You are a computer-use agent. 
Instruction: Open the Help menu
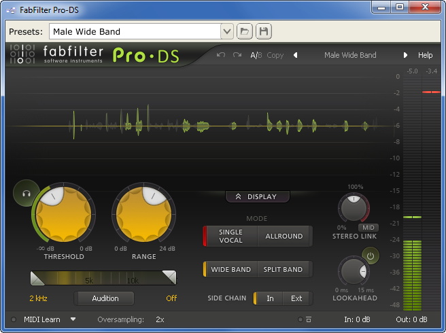pos(425,55)
